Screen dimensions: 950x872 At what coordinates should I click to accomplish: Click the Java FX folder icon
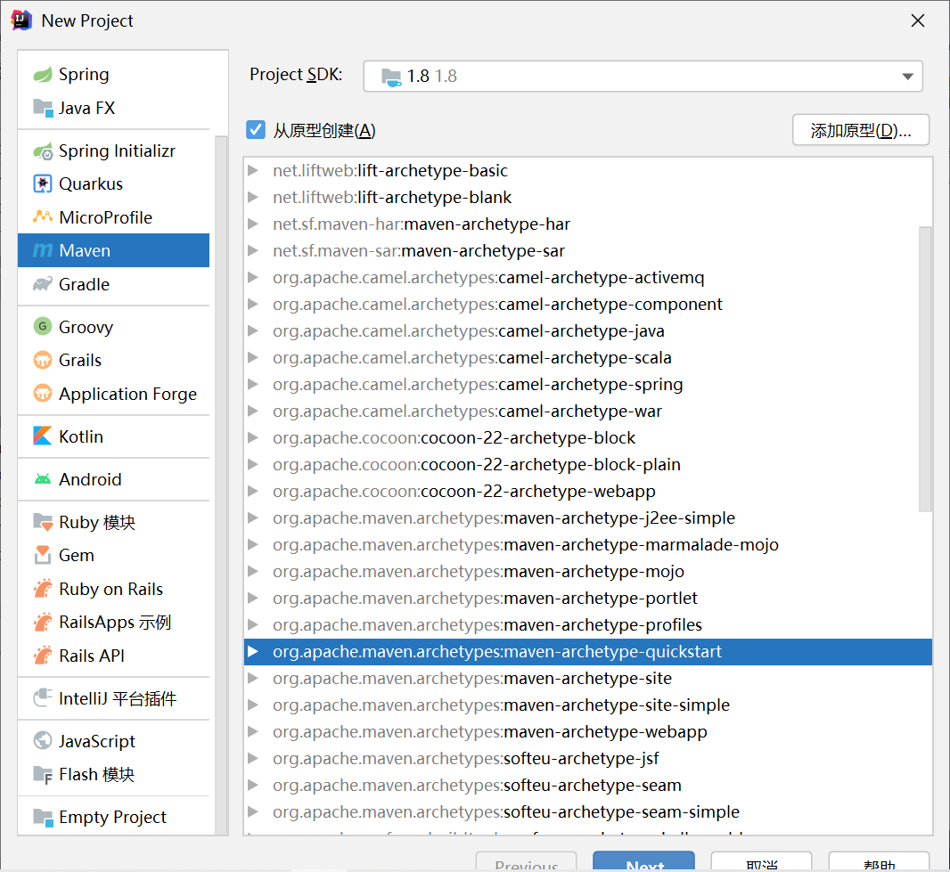pos(43,108)
